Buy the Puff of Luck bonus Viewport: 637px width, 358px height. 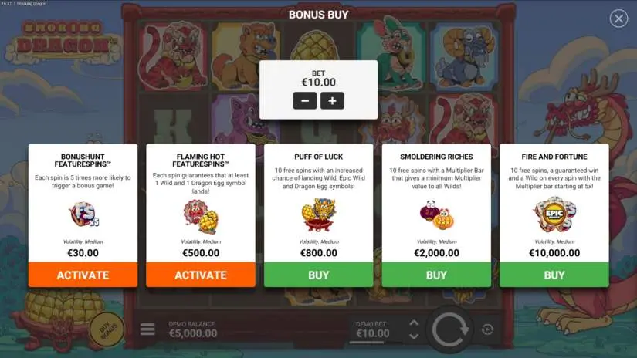click(318, 275)
